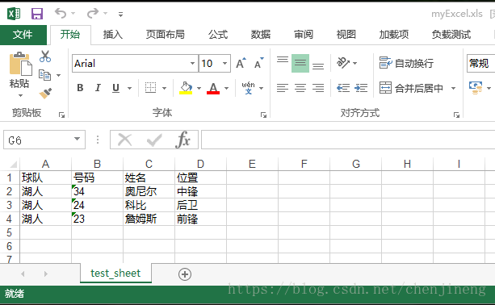Image resolution: width=495 pixels, height=305 pixels.
Task: Click the Select All corner triangle
Action: click(x=13, y=164)
